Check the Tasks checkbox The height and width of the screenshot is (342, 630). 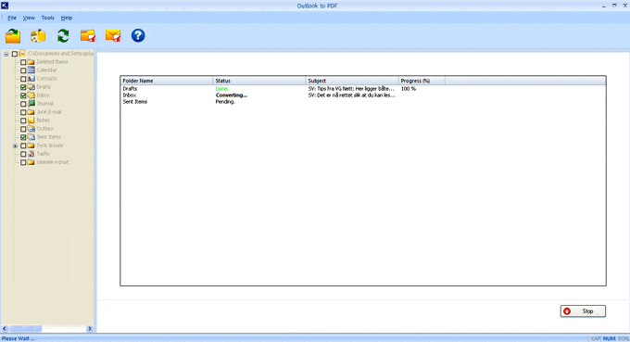pos(23,154)
